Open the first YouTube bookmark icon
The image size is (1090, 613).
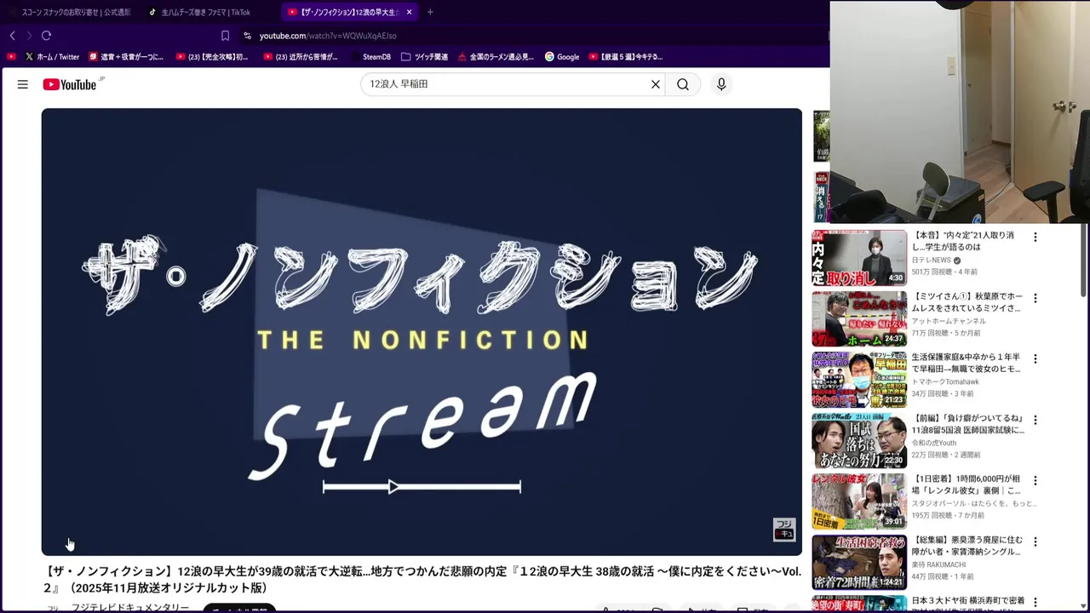(x=11, y=57)
